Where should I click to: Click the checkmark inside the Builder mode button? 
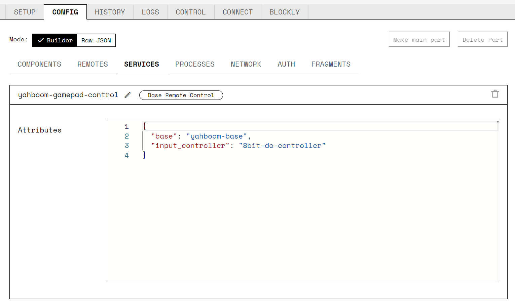(x=41, y=40)
